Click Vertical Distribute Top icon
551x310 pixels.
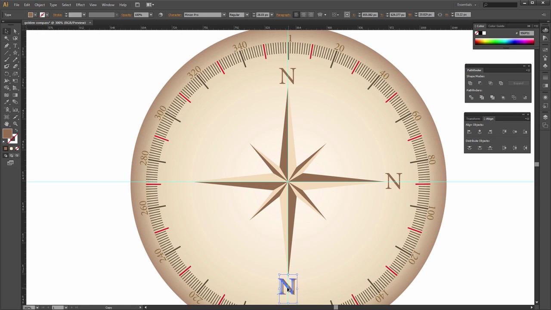[469, 148]
